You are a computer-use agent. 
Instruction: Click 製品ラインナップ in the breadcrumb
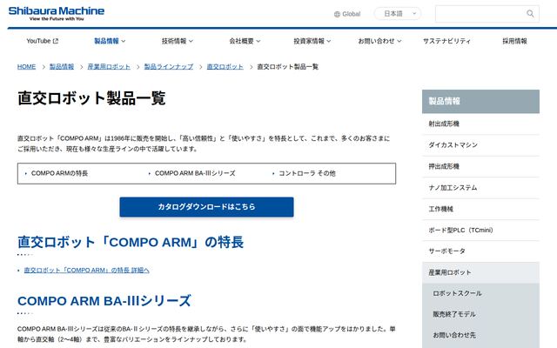click(x=168, y=67)
